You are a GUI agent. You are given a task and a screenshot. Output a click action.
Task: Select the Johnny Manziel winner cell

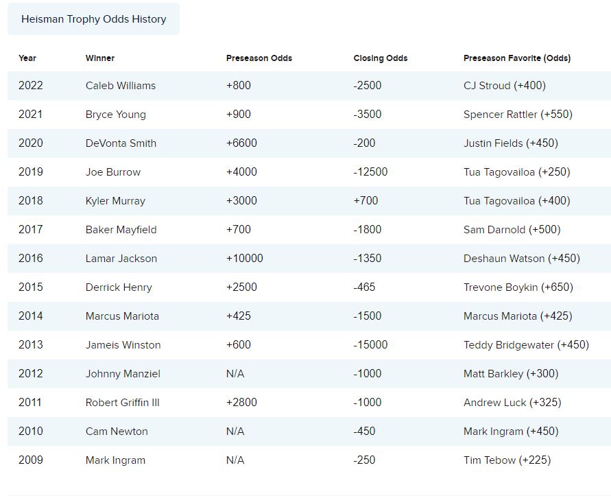coord(123,374)
